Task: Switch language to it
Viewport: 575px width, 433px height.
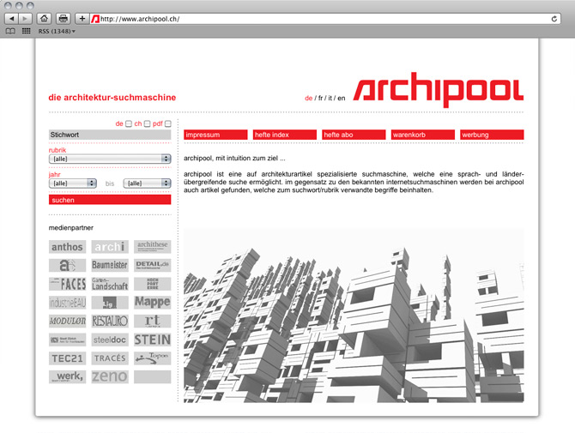Action: click(x=330, y=98)
